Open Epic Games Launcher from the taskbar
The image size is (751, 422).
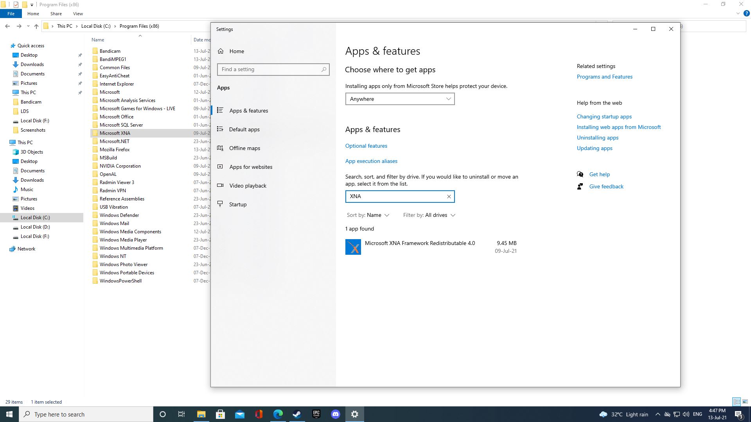316,414
